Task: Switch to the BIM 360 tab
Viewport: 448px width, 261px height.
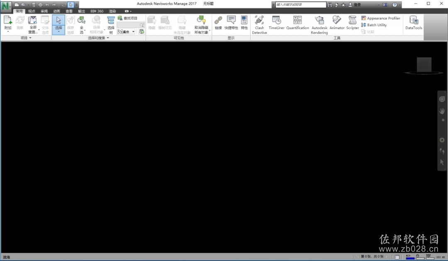Action: 97,11
